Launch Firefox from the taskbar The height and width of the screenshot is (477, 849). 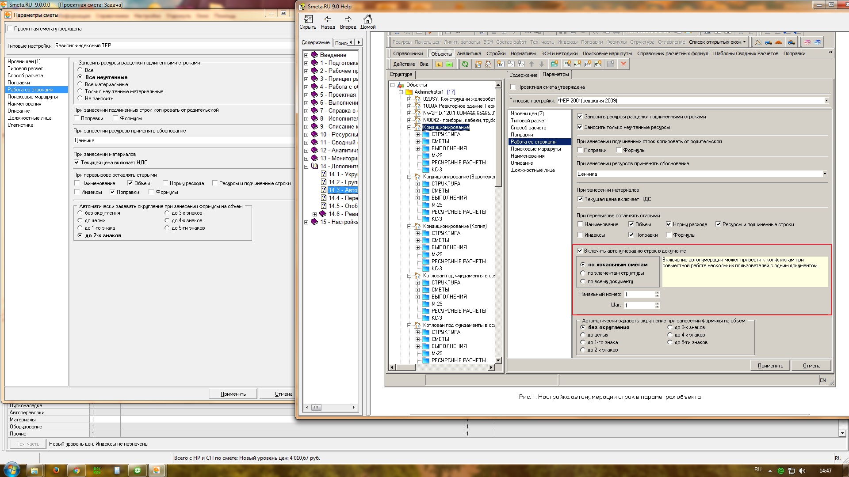pyautogui.click(x=56, y=470)
